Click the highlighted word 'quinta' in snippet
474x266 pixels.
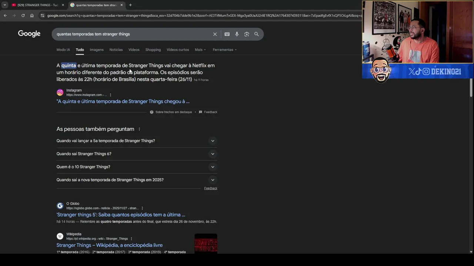point(69,65)
